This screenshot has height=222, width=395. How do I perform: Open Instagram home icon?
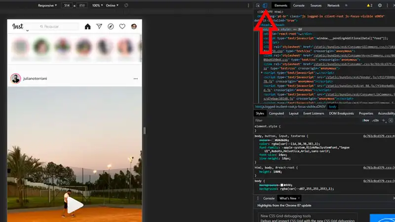88,27
